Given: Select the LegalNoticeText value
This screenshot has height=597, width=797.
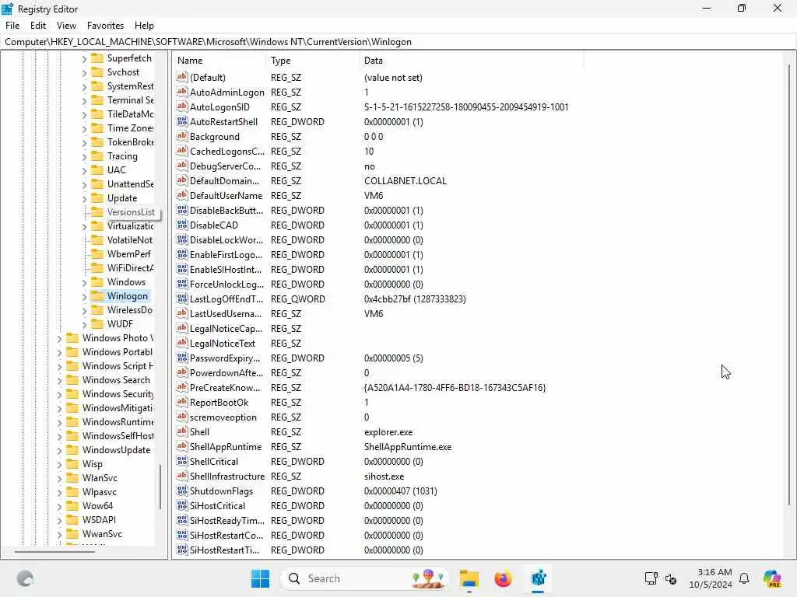Looking at the screenshot, I should (x=222, y=343).
